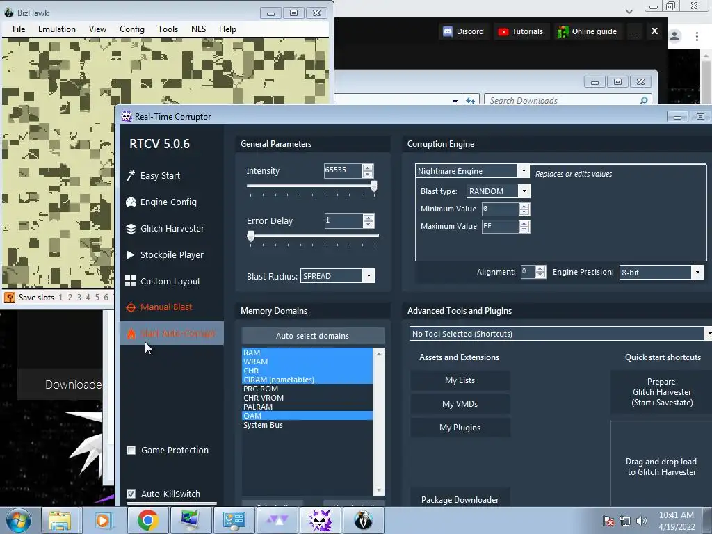Select CHR VROM memory domain
This screenshot has width=712, height=534.
click(x=307, y=398)
